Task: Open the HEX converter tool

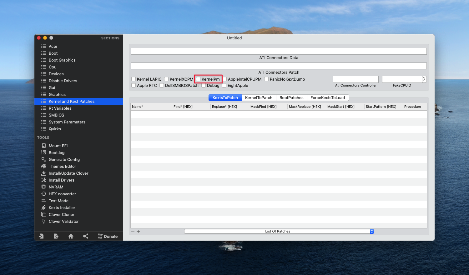Action: [x=62, y=194]
